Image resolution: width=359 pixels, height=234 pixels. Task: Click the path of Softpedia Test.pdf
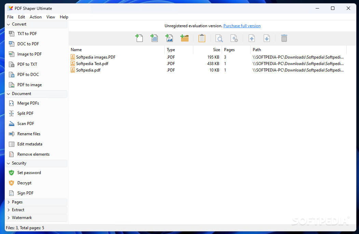298,64
